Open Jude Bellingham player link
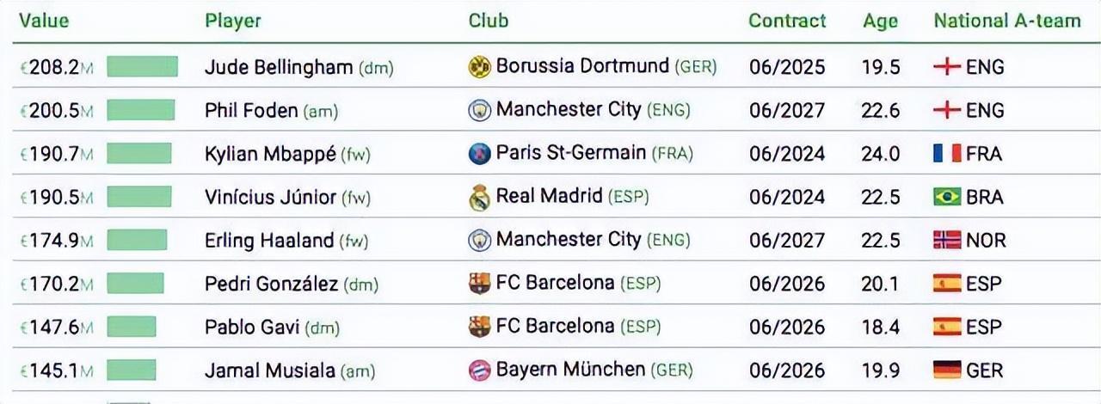The image size is (1101, 404). (279, 67)
